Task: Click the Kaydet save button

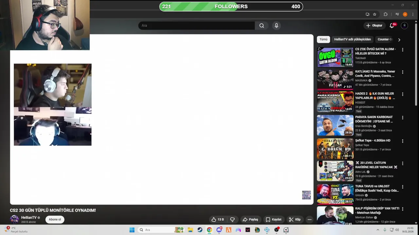Action: (274, 220)
